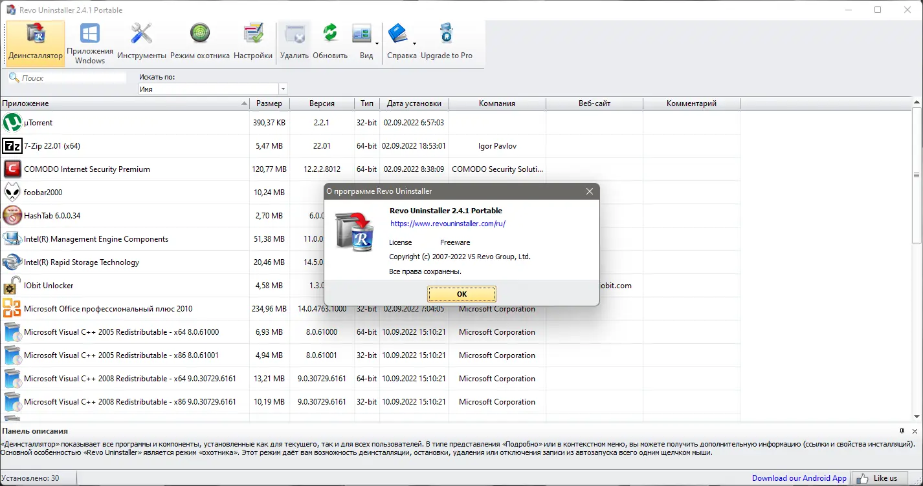Select the µTorrent name text
This screenshot has width=923, height=486.
[x=38, y=123]
